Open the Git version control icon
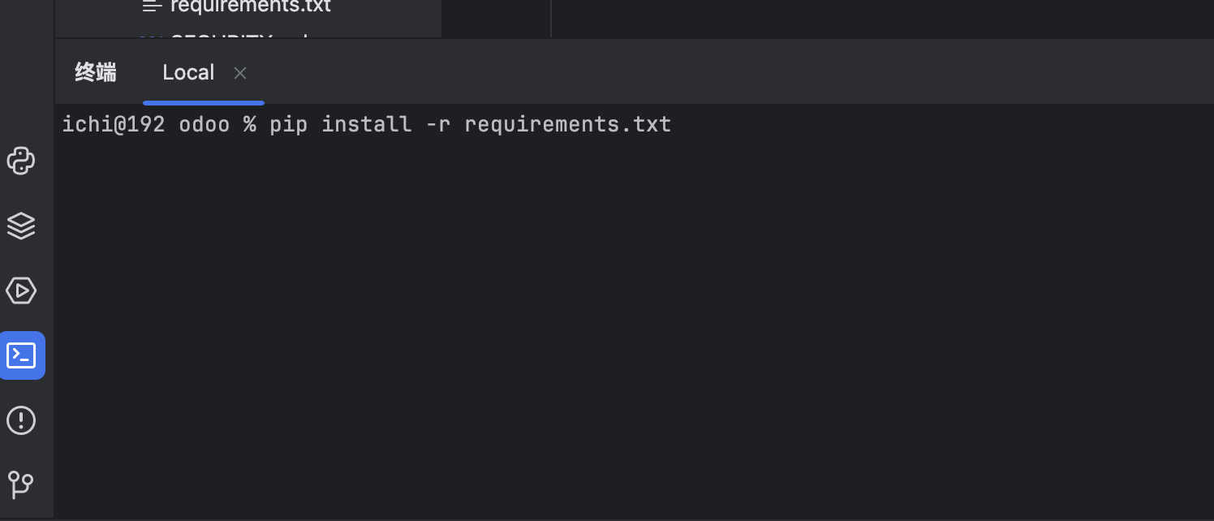 point(21,484)
